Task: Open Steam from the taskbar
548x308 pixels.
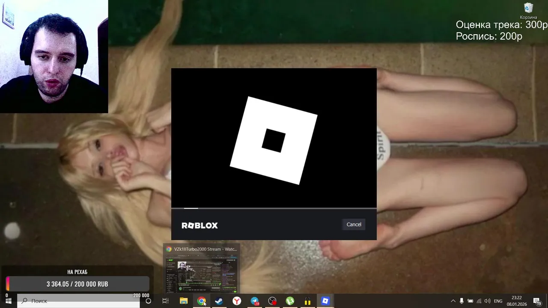Action: 219,301
